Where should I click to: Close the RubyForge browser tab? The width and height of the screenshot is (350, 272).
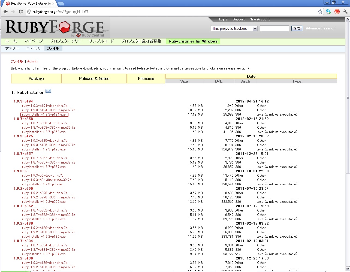[x=53, y=4]
